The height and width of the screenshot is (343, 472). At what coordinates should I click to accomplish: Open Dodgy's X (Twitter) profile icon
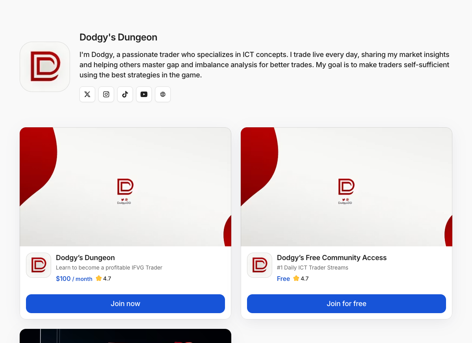[87, 94]
